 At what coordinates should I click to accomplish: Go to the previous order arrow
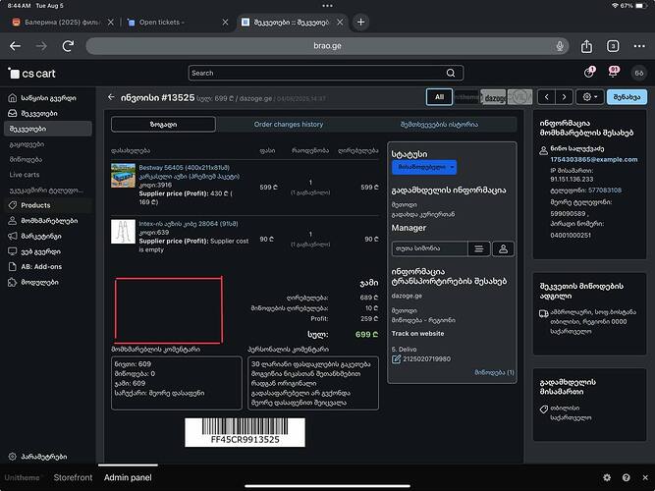point(548,96)
